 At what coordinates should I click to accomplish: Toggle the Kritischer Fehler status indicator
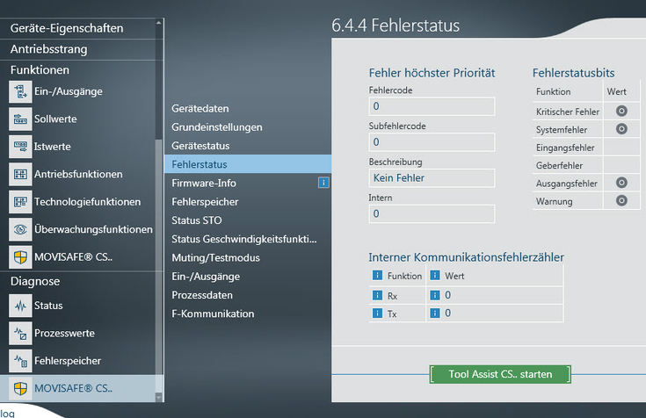[621, 112]
